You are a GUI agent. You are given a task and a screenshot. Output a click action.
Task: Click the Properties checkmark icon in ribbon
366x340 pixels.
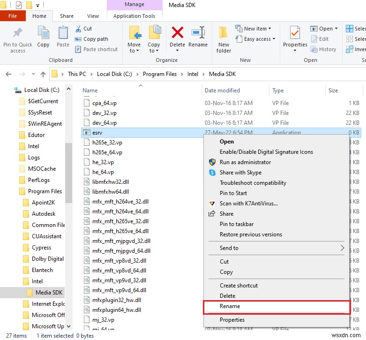tap(295, 33)
